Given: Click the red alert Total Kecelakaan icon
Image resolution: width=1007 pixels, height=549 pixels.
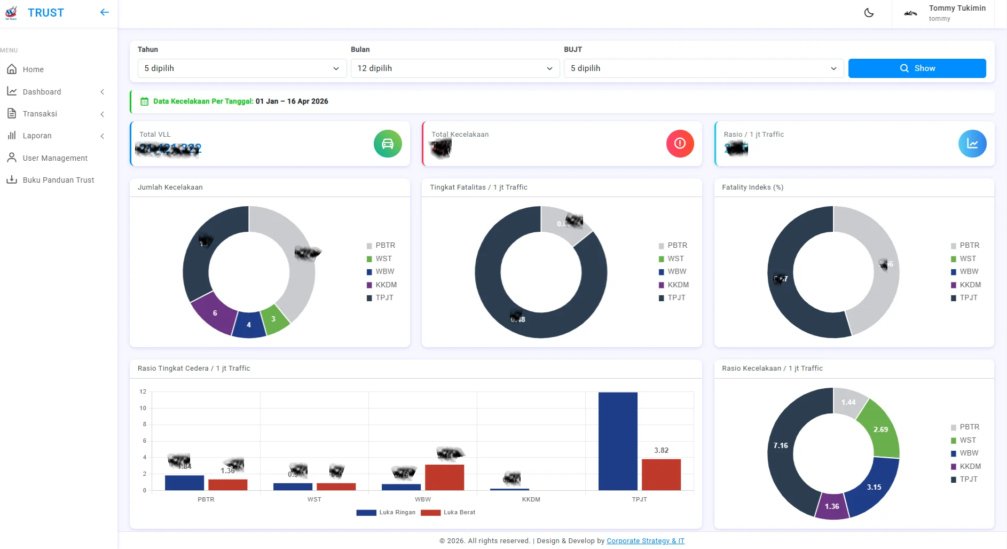Looking at the screenshot, I should (680, 144).
